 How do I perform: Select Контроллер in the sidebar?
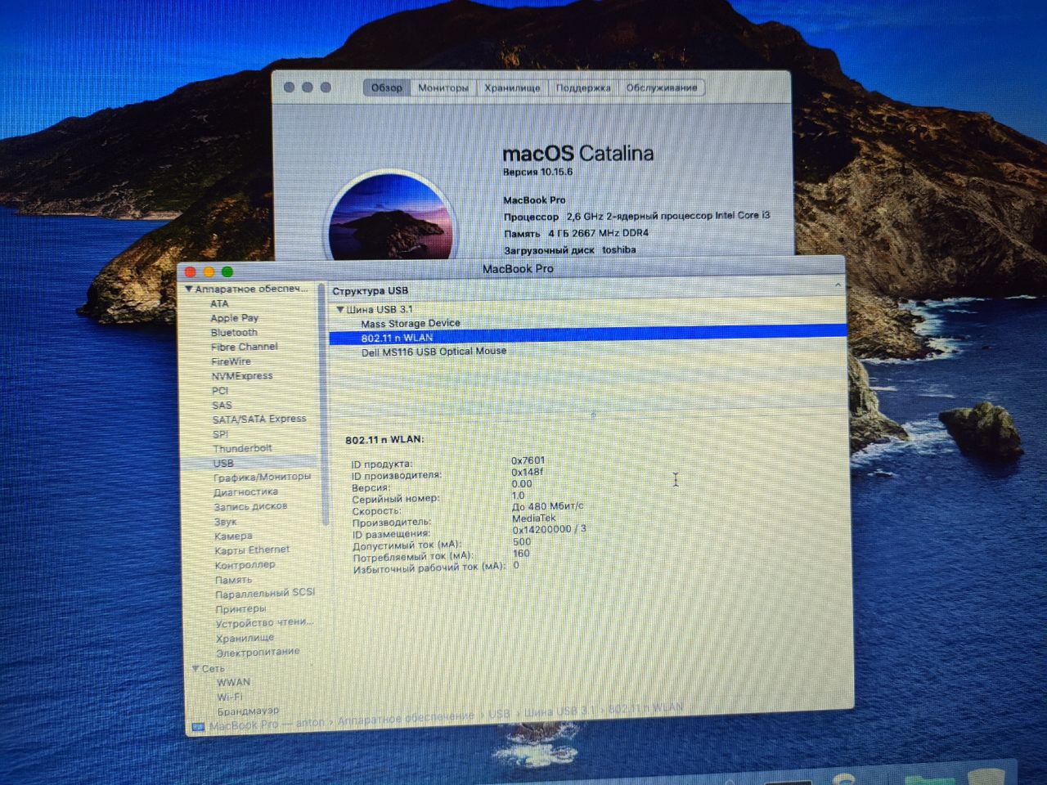tap(245, 565)
